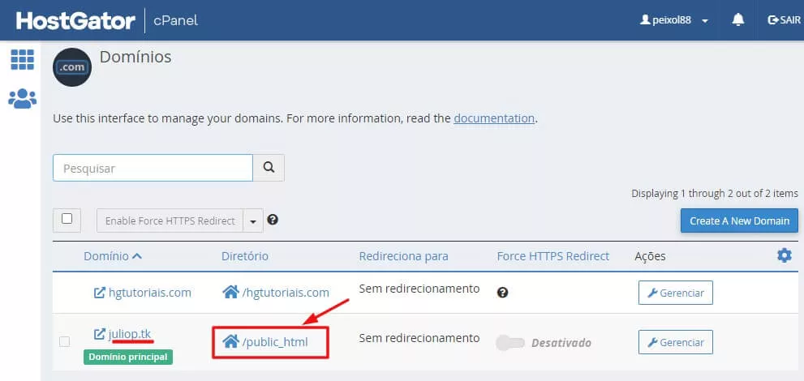Sort by Force HTTPS Redirect column header
This screenshot has width=804, height=381.
553,256
